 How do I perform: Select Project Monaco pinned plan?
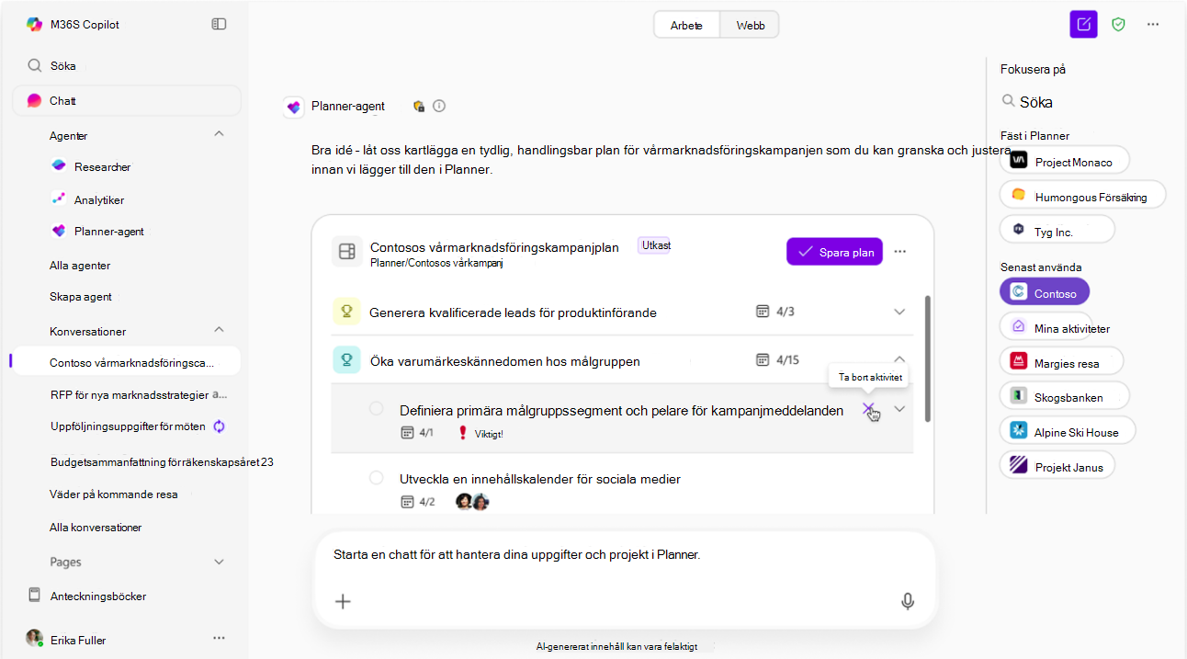coord(1064,161)
